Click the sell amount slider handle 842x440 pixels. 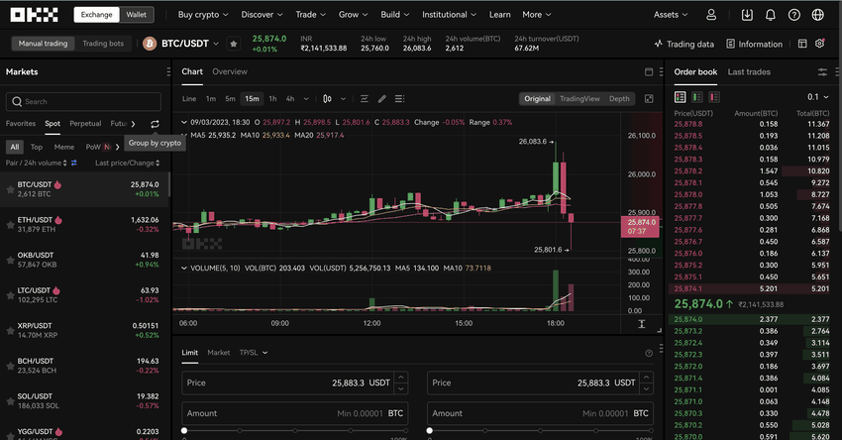430,430
